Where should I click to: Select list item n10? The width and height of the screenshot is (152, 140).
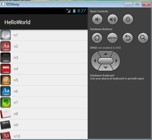(44, 135)
